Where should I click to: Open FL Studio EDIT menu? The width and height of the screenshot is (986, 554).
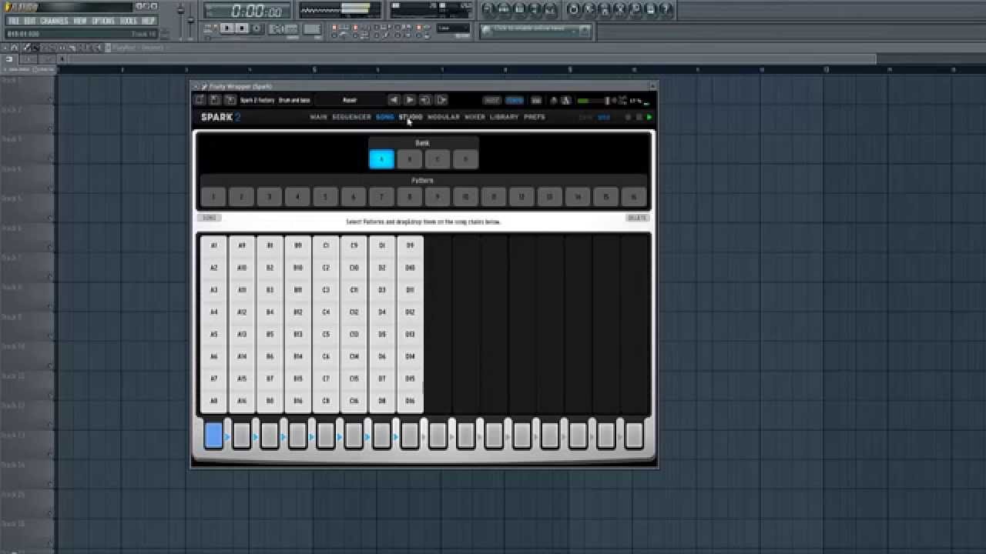point(30,21)
